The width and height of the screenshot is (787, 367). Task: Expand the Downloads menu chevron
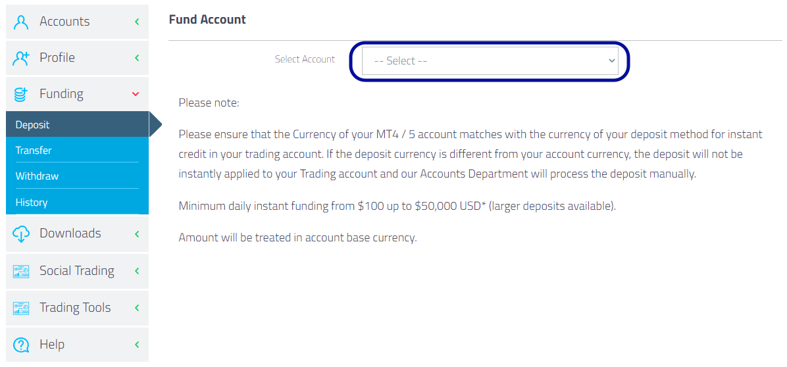tap(136, 233)
